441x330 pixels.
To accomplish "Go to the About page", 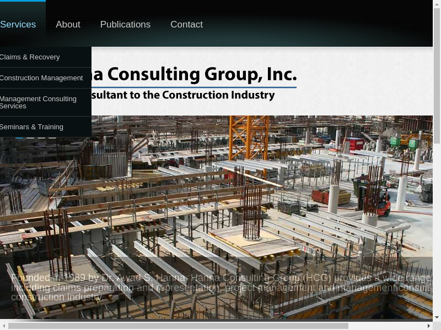I will [68, 24].
